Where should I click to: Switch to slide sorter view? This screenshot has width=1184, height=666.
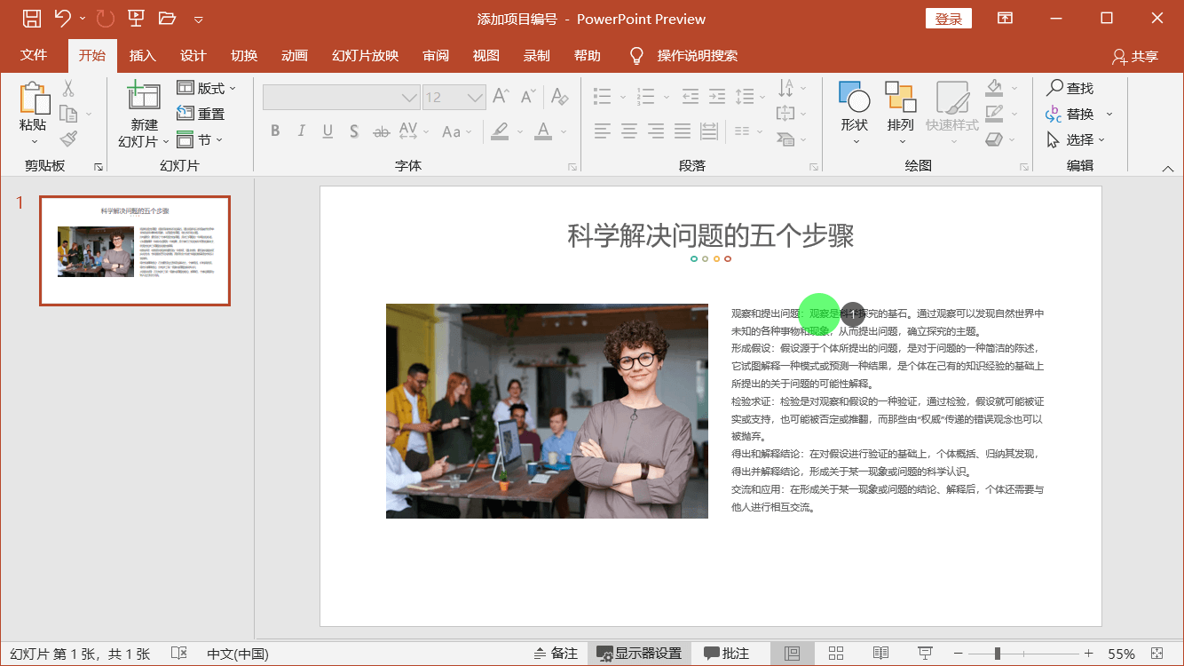point(836,654)
